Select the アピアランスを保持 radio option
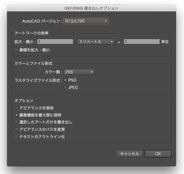 [16, 108]
